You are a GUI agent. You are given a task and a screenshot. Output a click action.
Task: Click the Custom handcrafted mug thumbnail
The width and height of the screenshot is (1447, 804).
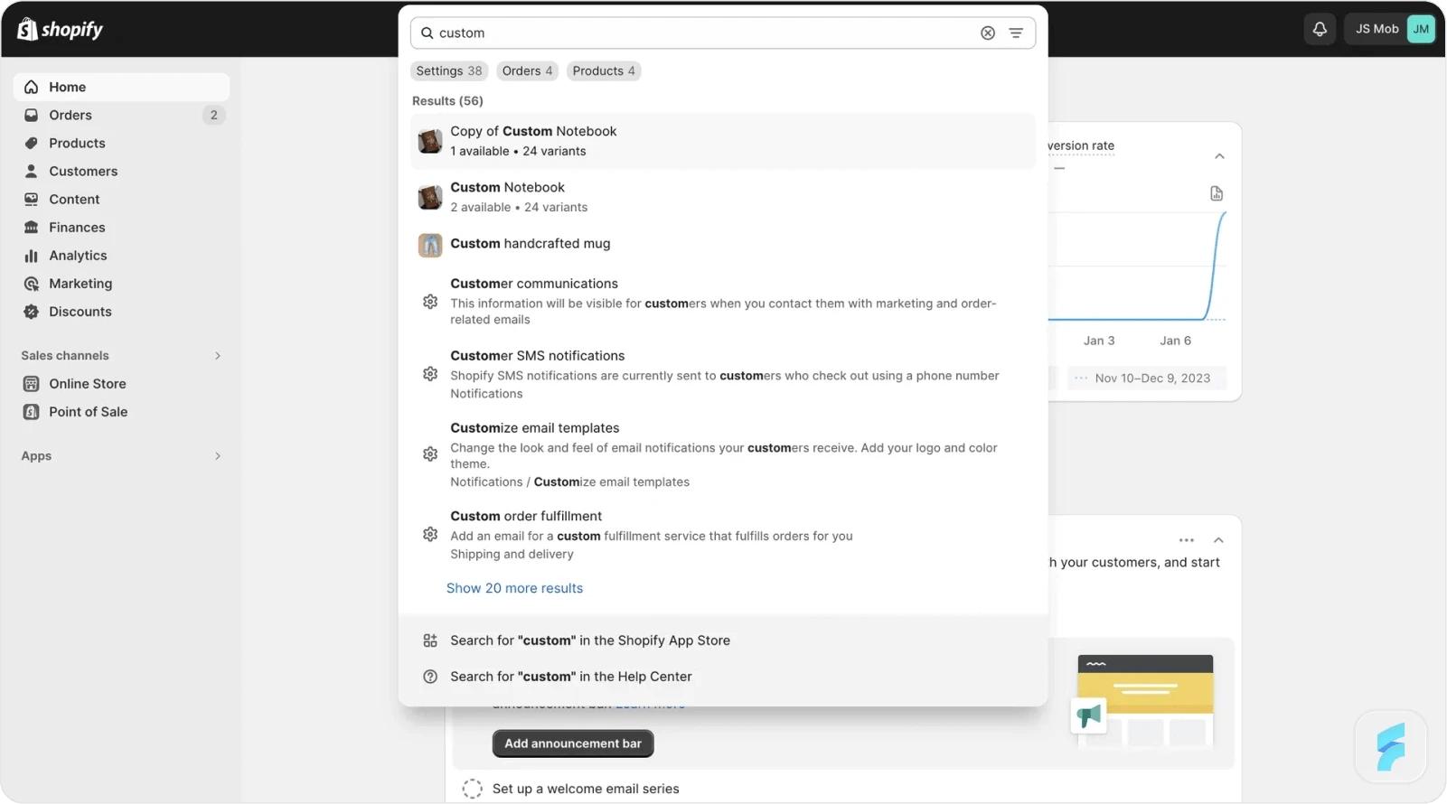(430, 245)
